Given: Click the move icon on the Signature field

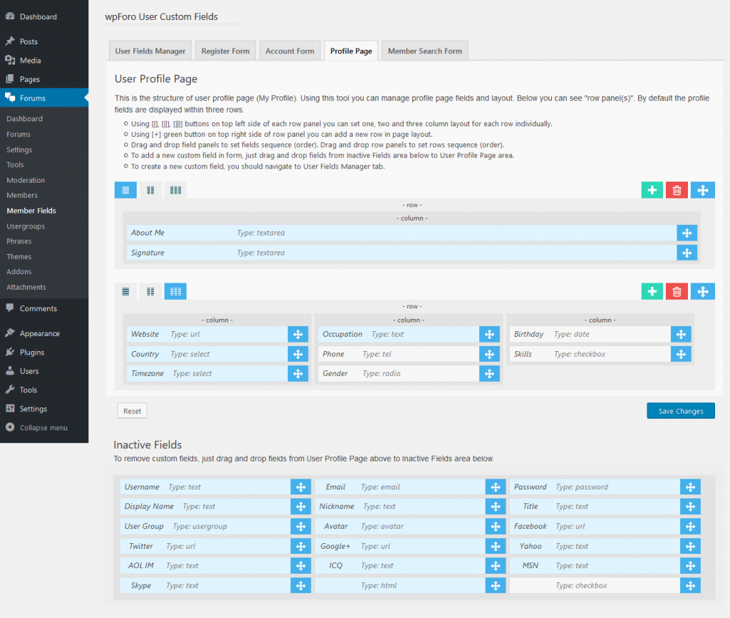Looking at the screenshot, I should coord(687,253).
